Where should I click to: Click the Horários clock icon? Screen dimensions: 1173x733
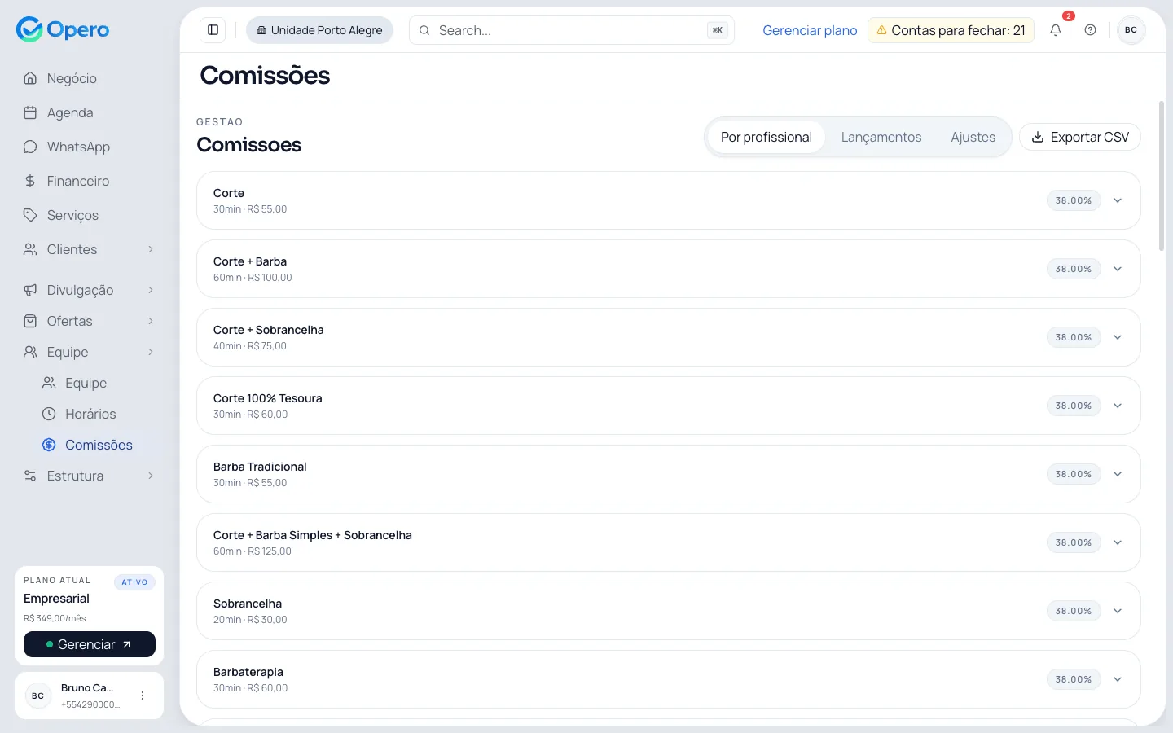click(x=49, y=414)
